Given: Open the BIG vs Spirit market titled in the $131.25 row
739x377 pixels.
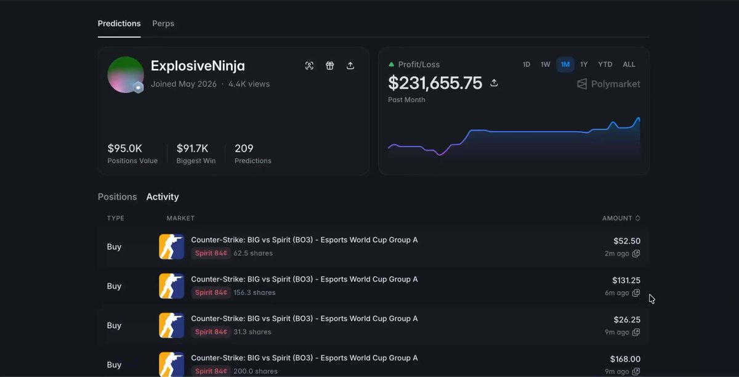Looking at the screenshot, I should (304, 280).
